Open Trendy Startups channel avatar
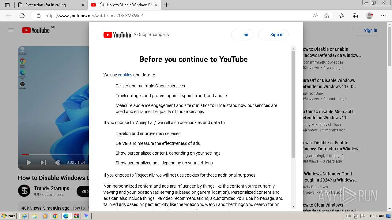This screenshot has width=392, height=220. coord(24,191)
